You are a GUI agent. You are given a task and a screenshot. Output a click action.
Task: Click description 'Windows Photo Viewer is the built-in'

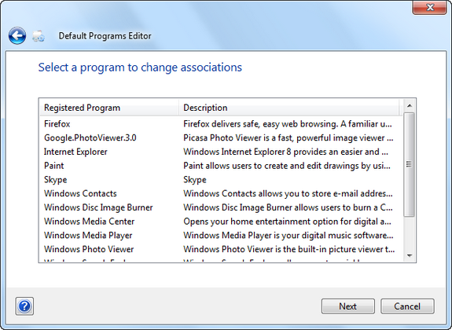[289, 249]
